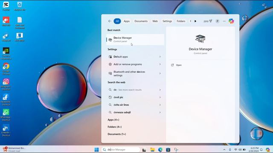The width and height of the screenshot is (273, 153).
Task: Open the rewards points 2010 indicator
Action: click(208, 21)
